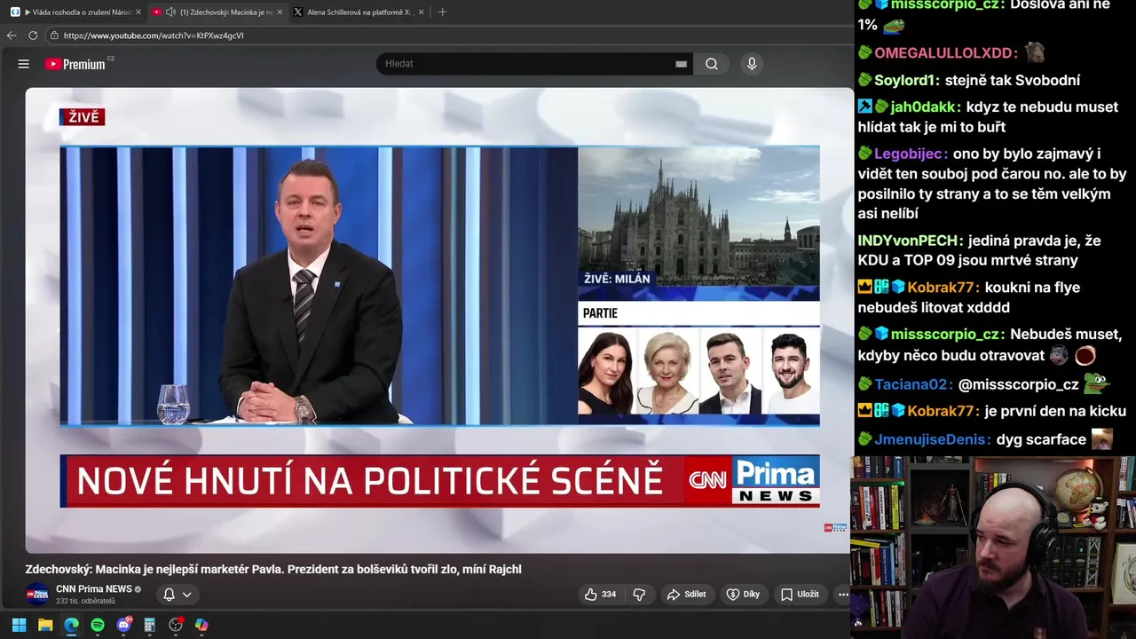Close the 'Vláda rozhodla' tab

tap(138, 12)
